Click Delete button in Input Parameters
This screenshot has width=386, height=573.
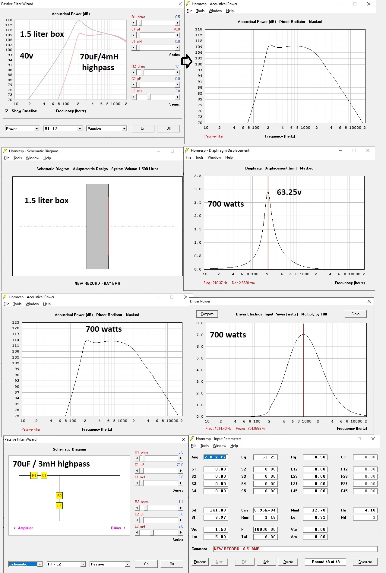288,562
